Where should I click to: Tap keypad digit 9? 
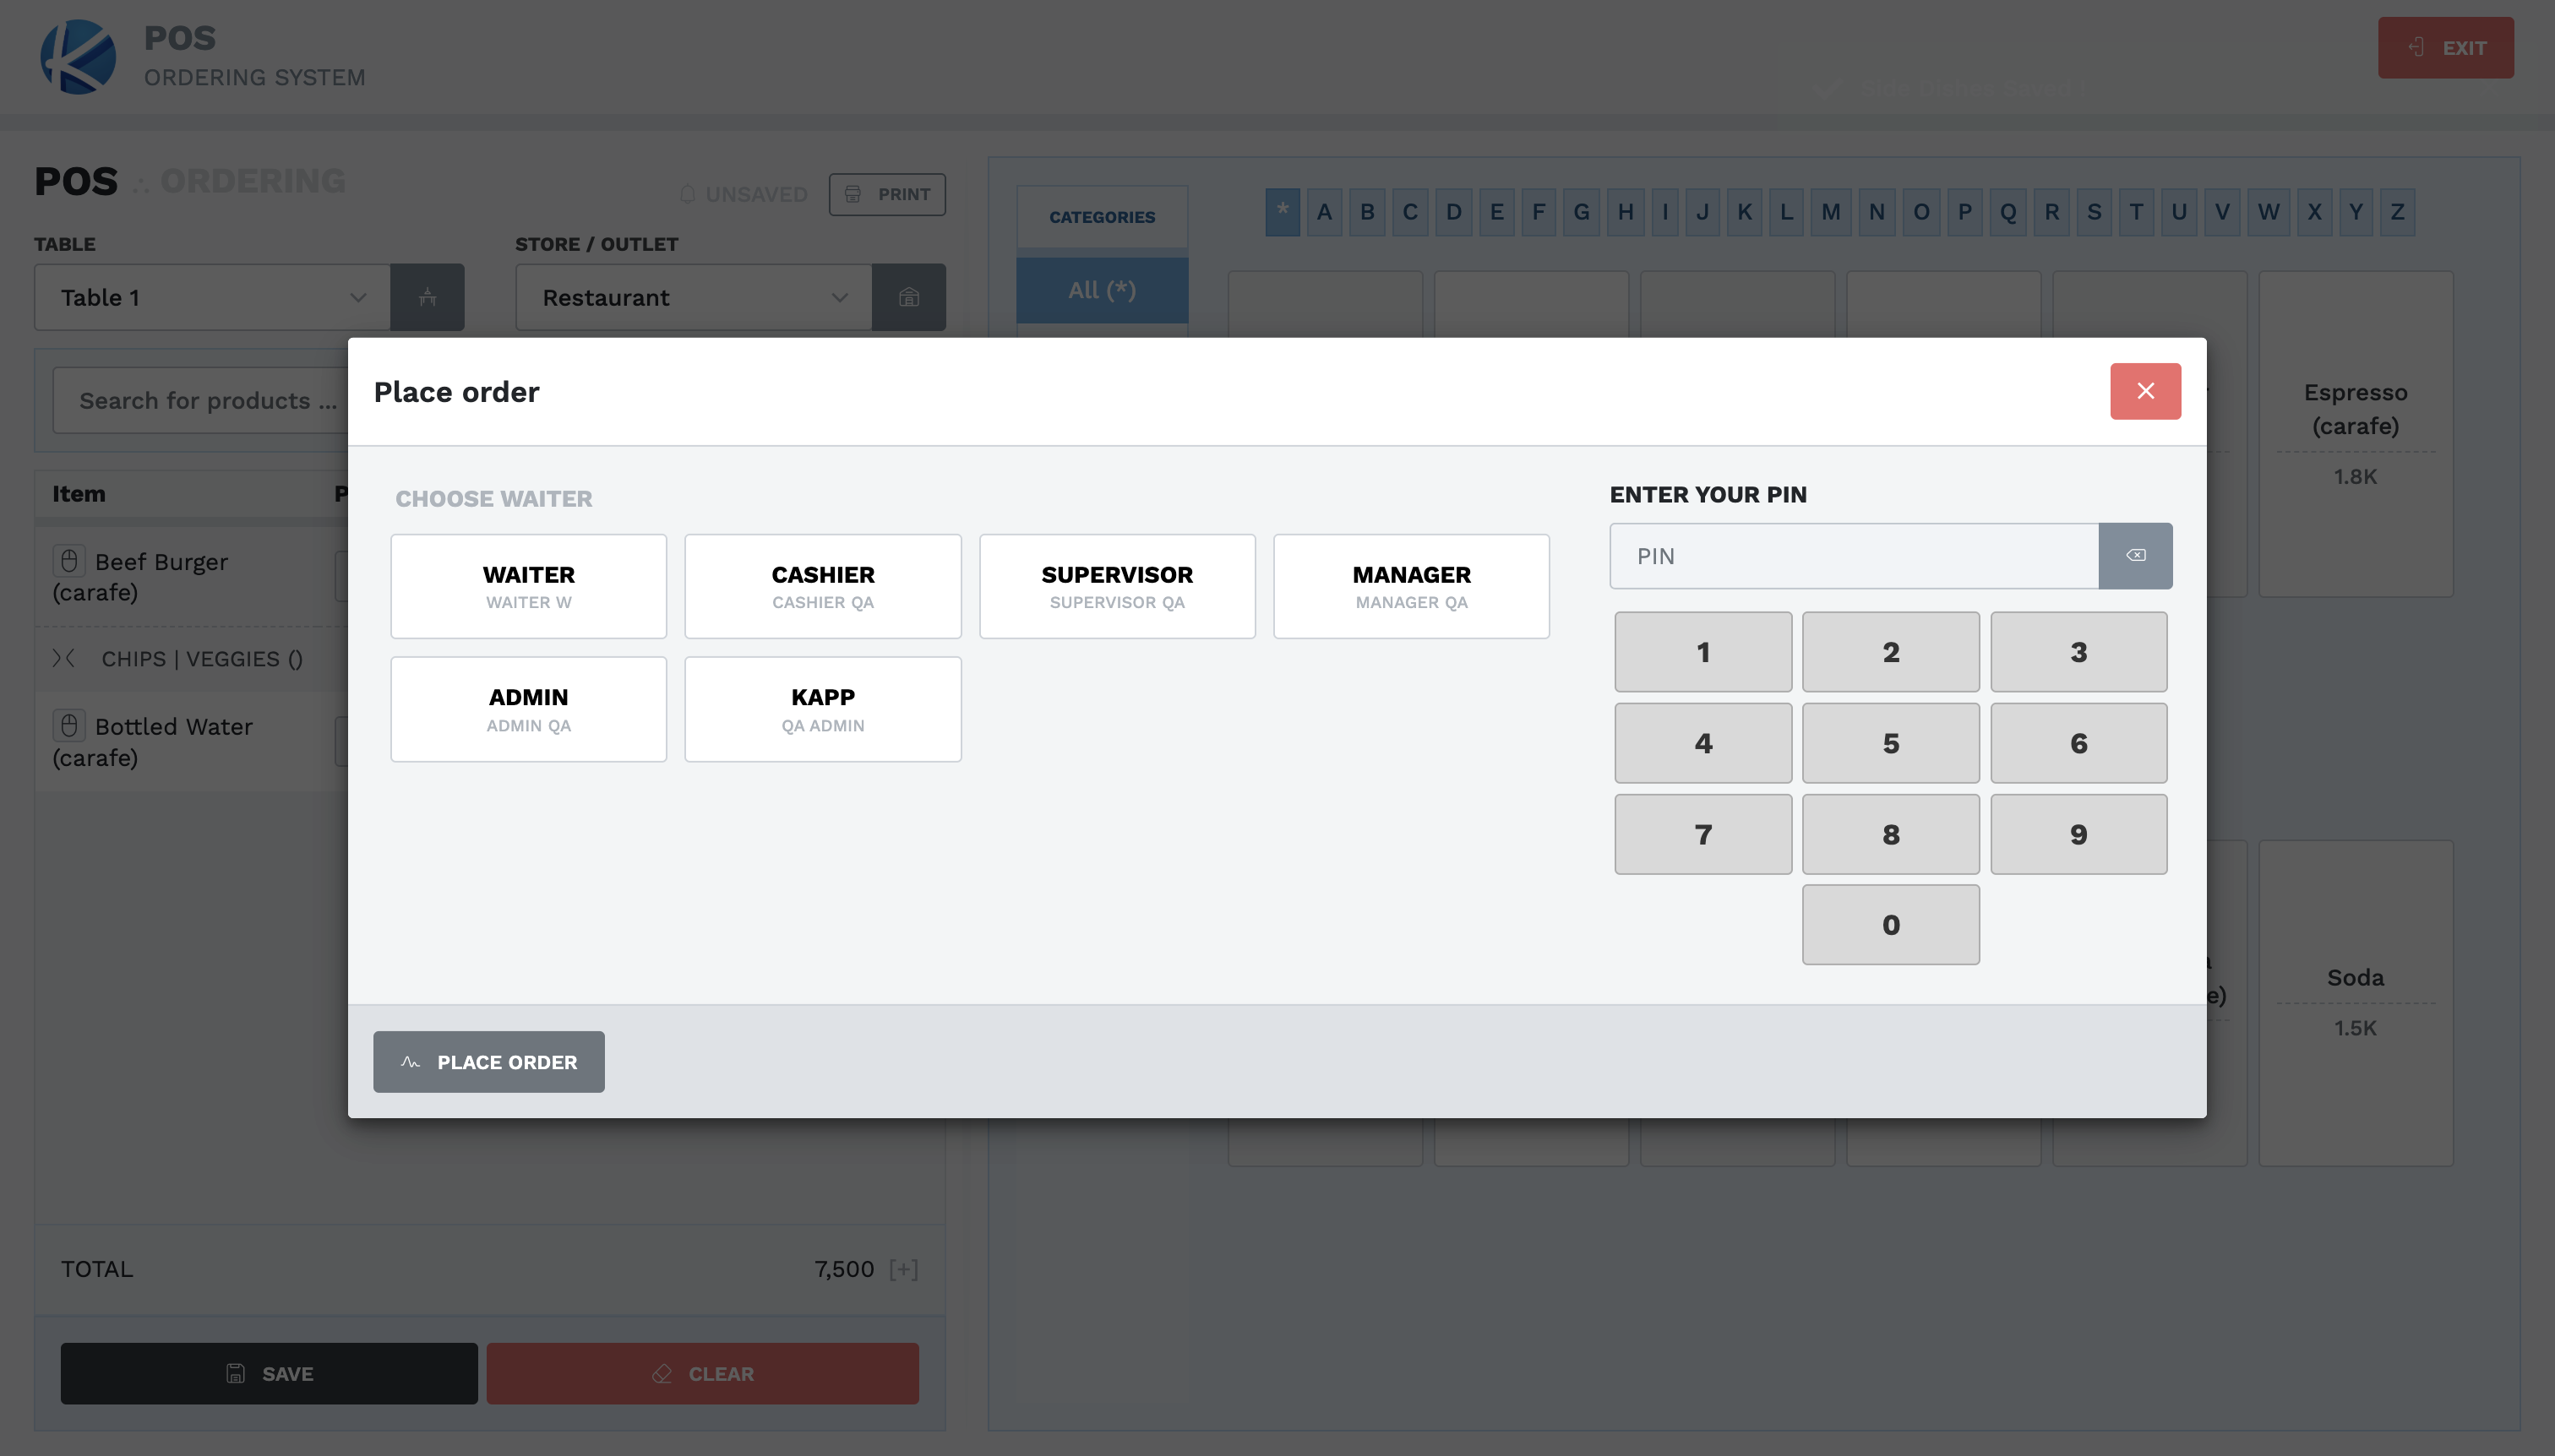tap(2078, 834)
